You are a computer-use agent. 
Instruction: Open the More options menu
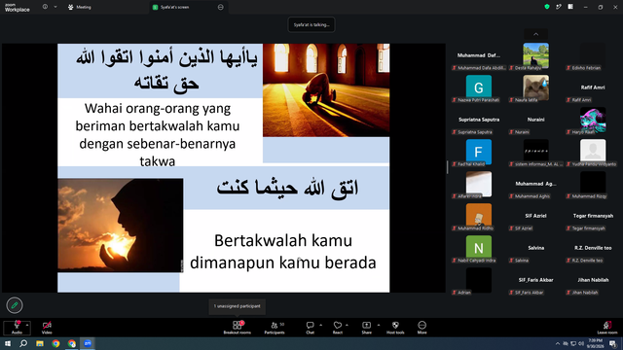click(x=421, y=328)
